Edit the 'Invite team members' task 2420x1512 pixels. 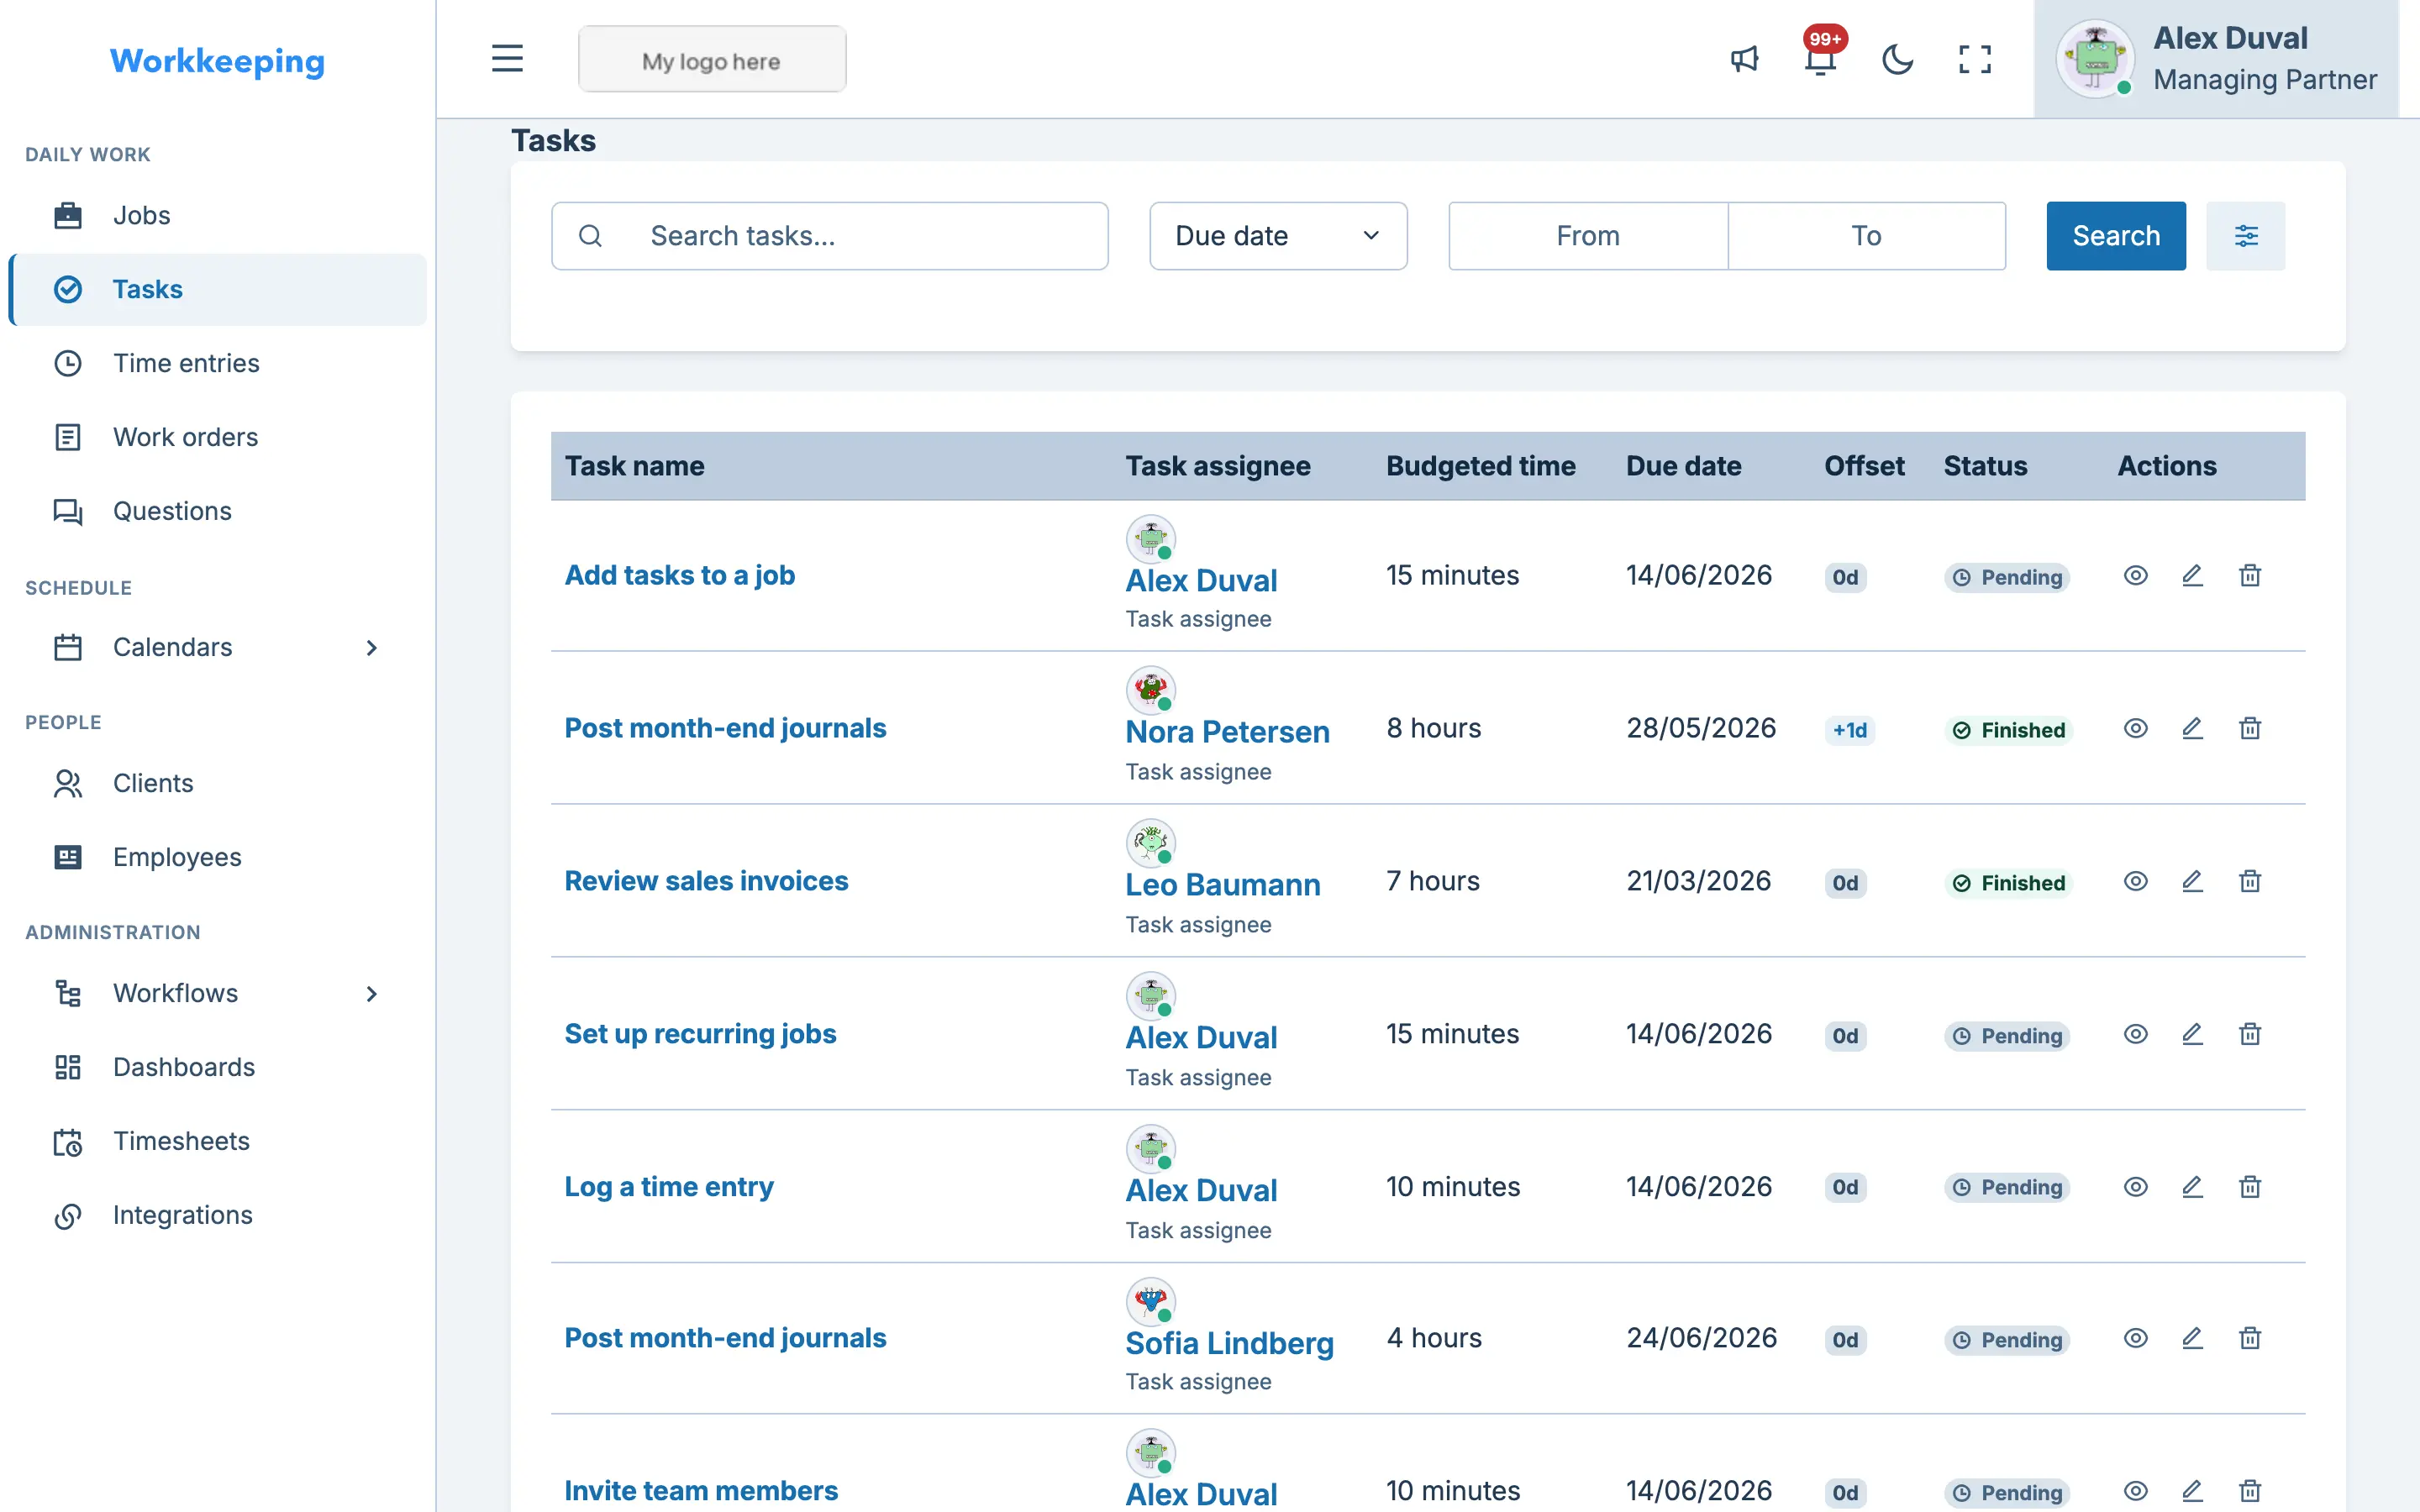click(2192, 1491)
